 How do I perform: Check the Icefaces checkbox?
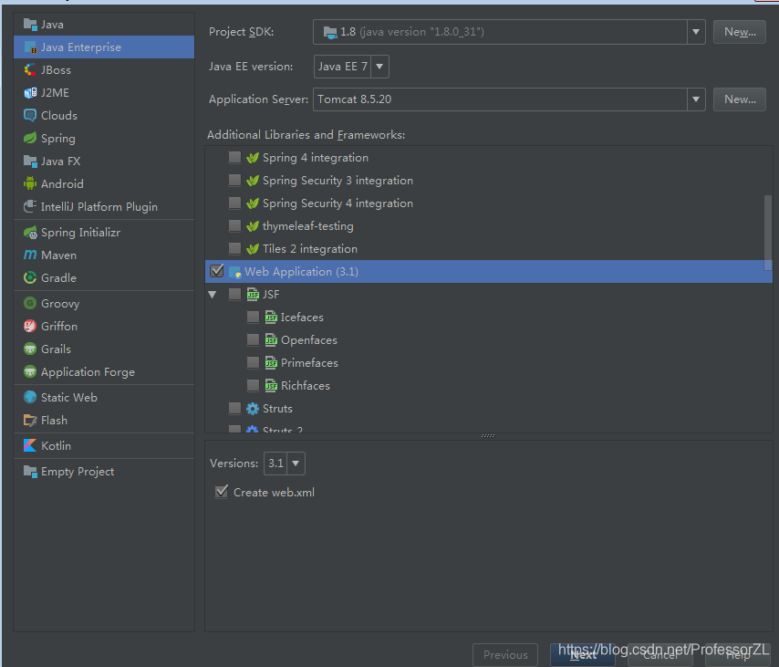point(253,318)
